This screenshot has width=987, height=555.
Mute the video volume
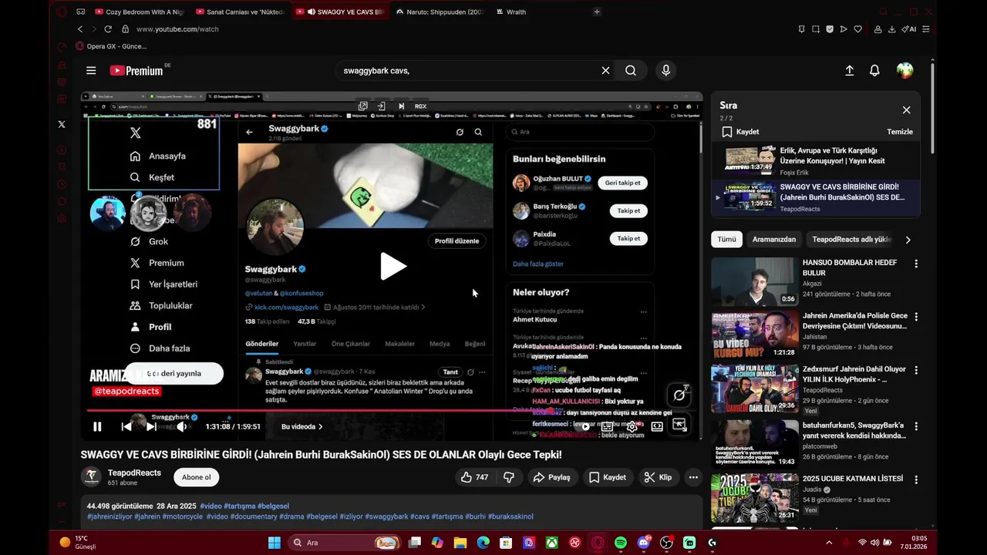(182, 426)
